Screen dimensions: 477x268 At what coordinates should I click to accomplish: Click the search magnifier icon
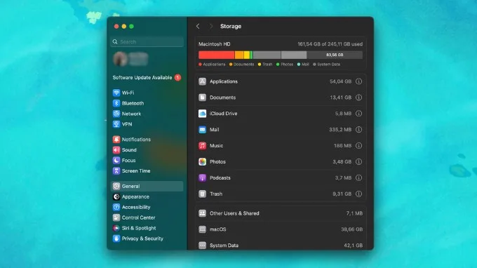pos(115,41)
